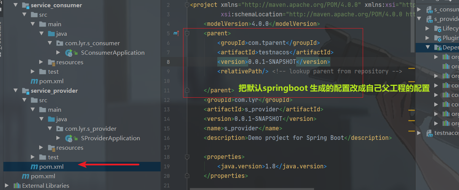Click the com.lyr.s_consumer package icon
The width and height of the screenshot is (459, 190).
point(60,43)
